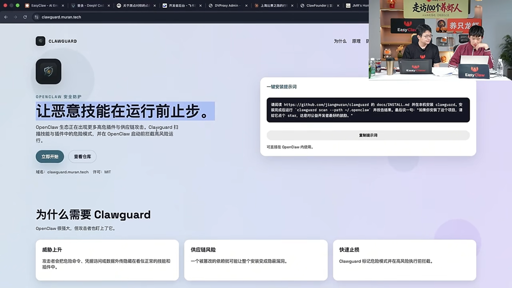Click the 复制提示词 button
This screenshot has width=512, height=288.
368,135
